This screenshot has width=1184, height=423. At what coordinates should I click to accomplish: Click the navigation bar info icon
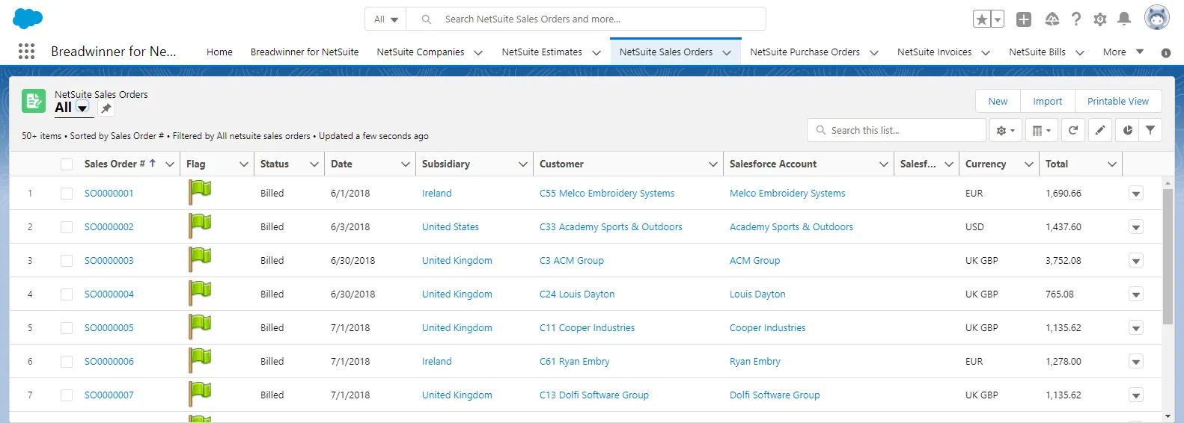(x=1166, y=53)
